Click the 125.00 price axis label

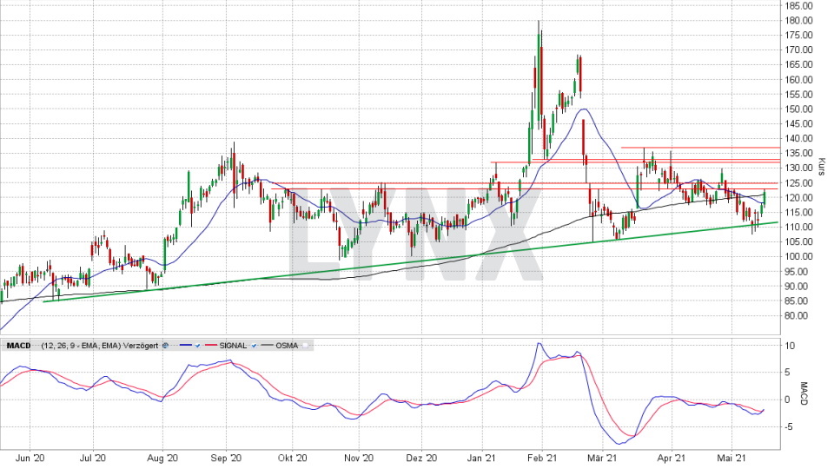tap(799, 183)
